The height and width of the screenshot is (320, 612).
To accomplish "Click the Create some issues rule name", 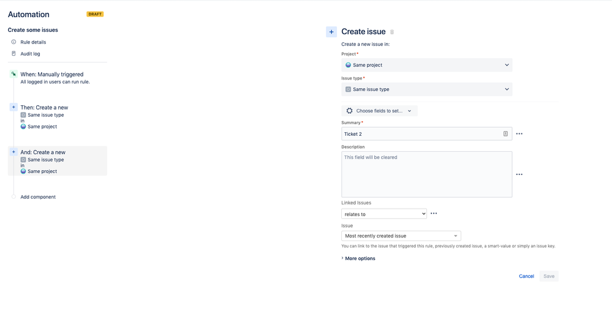I will 33,30.
